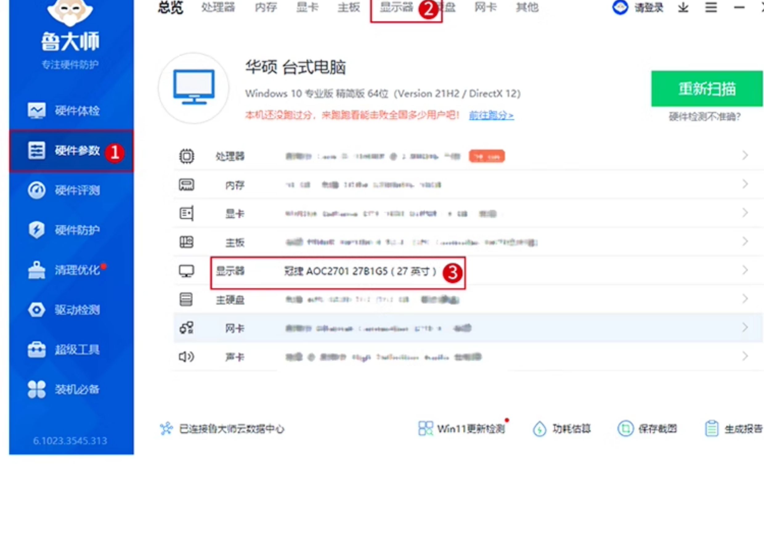Click the blue desktop computer icon

coord(194,88)
